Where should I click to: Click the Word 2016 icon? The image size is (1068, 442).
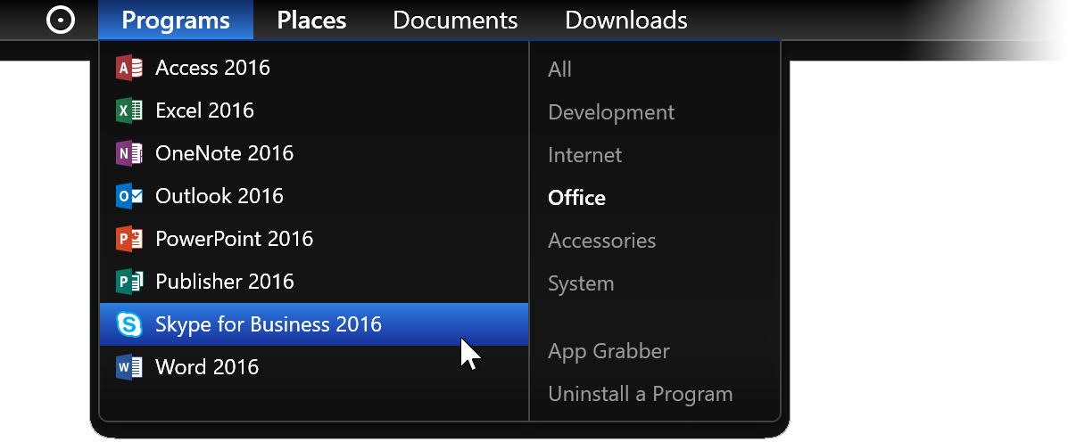click(129, 368)
